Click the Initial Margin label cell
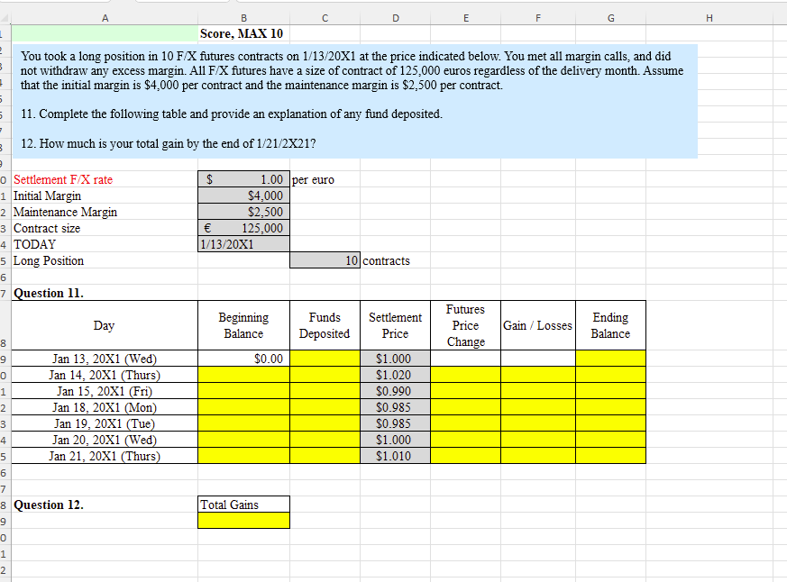 coord(105,196)
